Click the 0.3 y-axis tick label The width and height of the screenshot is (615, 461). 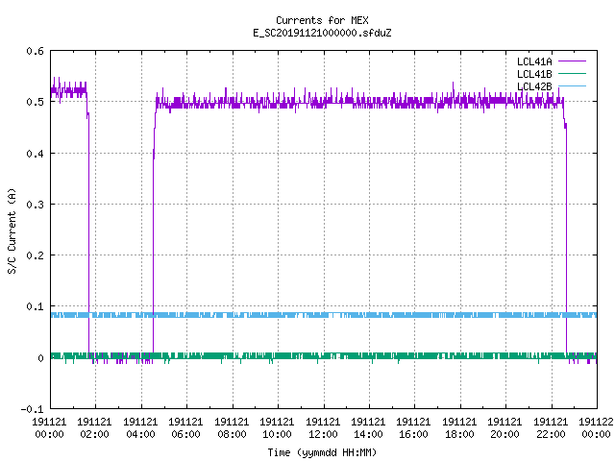(35, 205)
